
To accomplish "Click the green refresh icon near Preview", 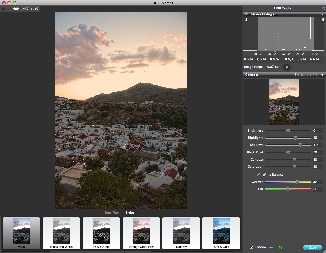I will click(x=280, y=247).
